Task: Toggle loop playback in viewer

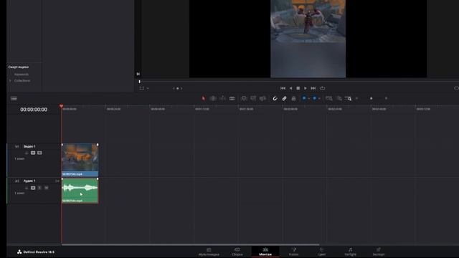Action: click(x=322, y=88)
